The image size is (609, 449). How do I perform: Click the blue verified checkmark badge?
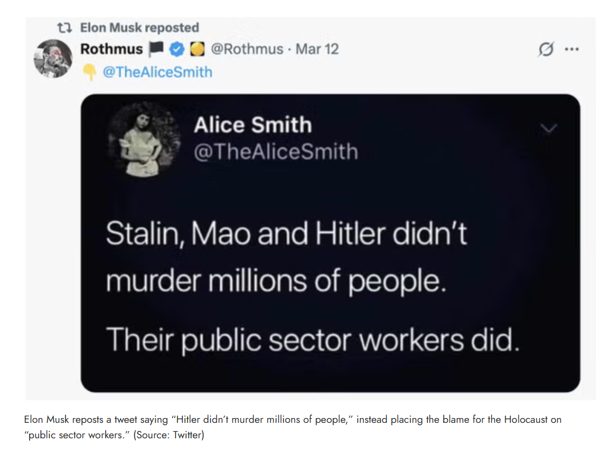177,49
